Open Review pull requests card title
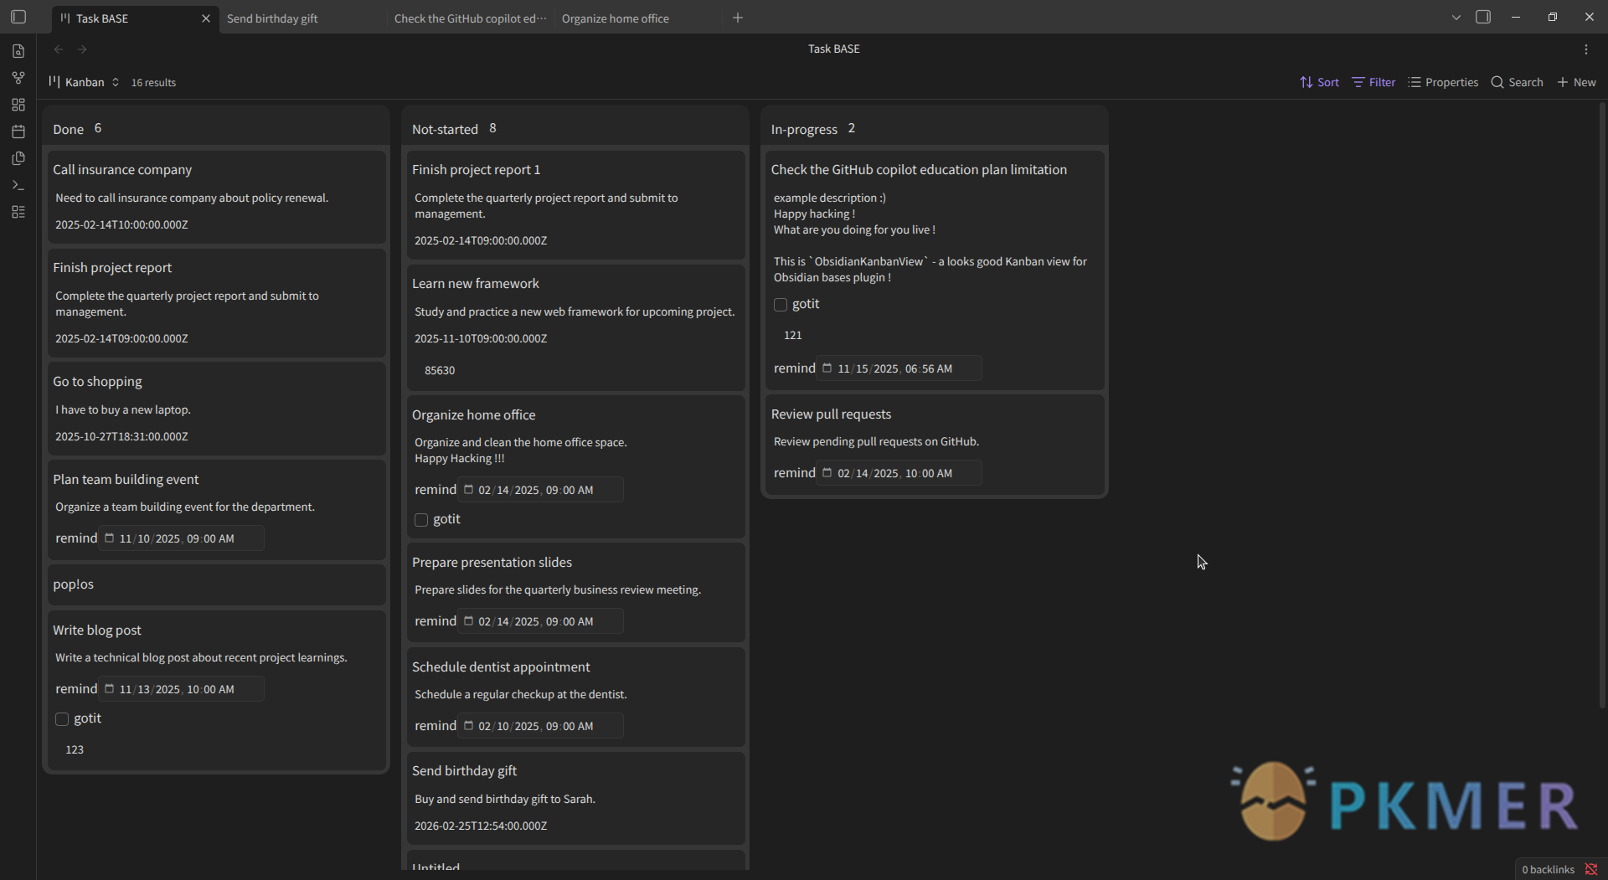The width and height of the screenshot is (1608, 880). 831,414
